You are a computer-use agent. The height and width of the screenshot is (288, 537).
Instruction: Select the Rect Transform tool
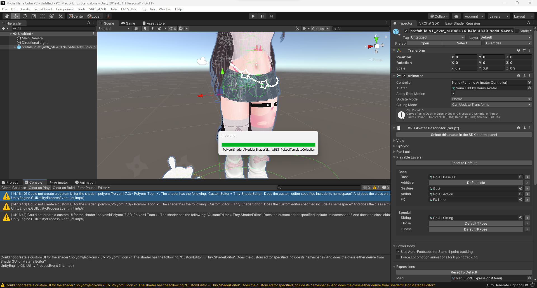pos(43,16)
